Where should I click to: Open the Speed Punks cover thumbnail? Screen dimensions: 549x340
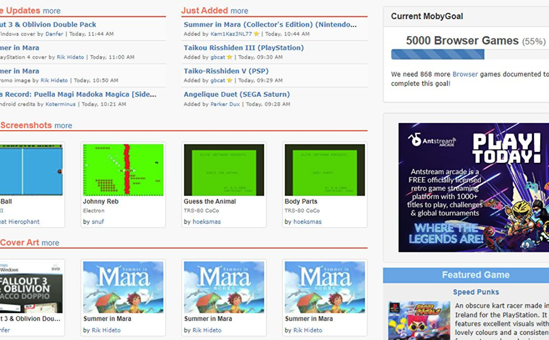[x=419, y=320]
